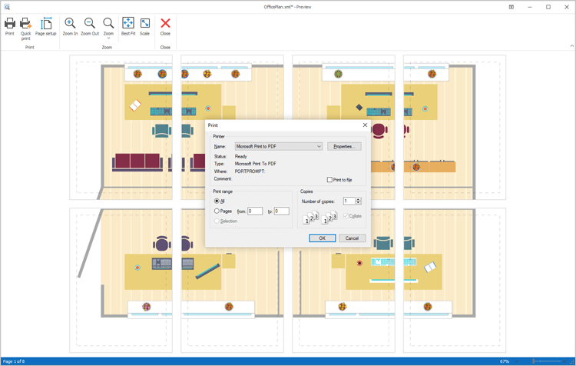Viewport: 576px width, 366px height.
Task: Choose the Pages radio button
Action: pyautogui.click(x=217, y=211)
